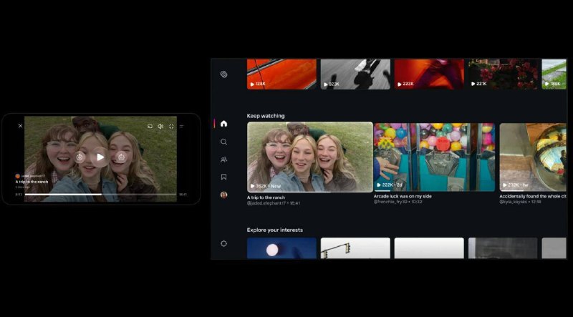
Task: Skip forward in the phone video
Action: [x=121, y=157]
